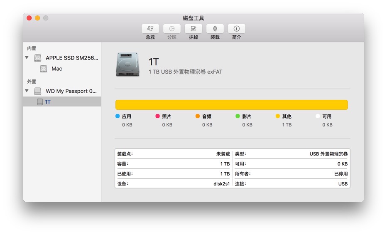Viewport: 387px width, 235px height.
Task: Select the Mac volume entry
Action: click(x=57, y=69)
